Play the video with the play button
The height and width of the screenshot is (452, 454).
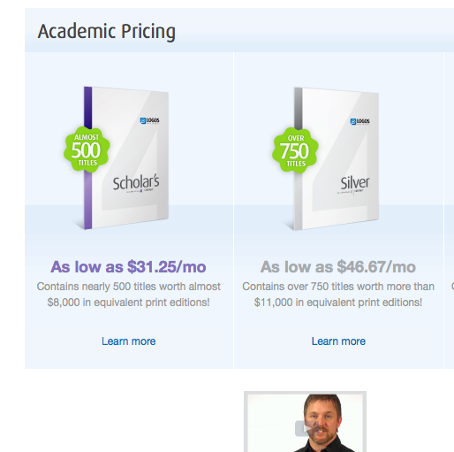pyautogui.click(x=305, y=428)
